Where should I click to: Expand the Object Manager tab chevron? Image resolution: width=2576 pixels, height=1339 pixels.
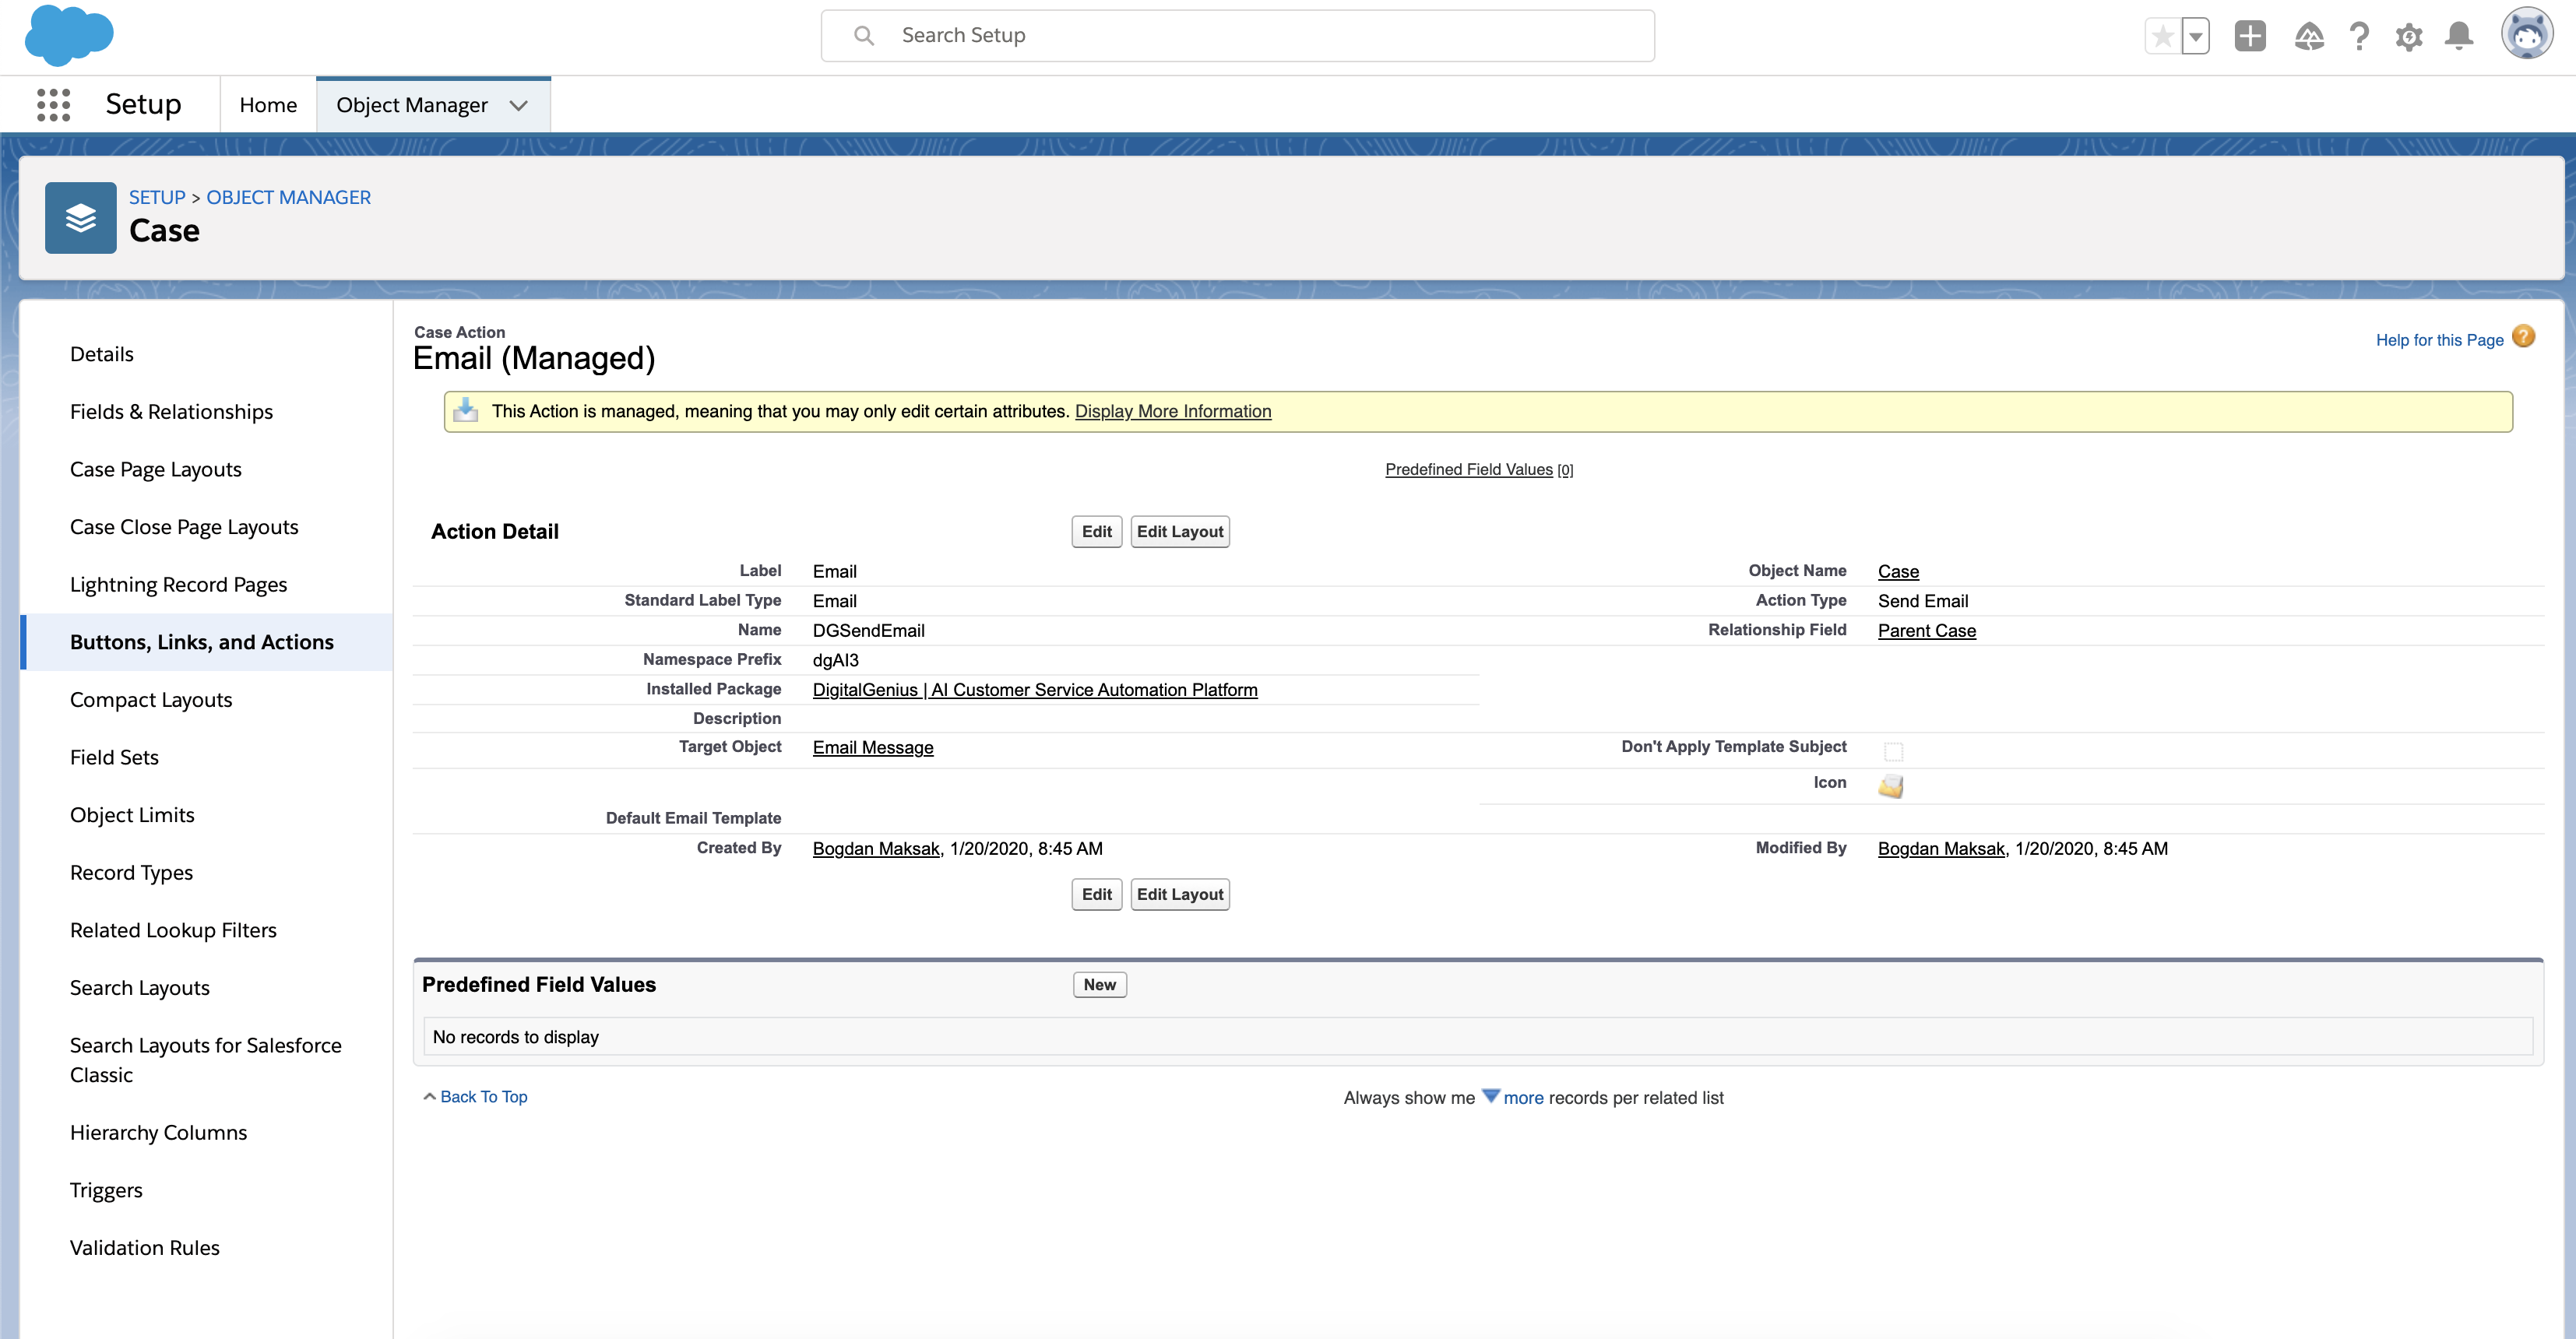518,105
